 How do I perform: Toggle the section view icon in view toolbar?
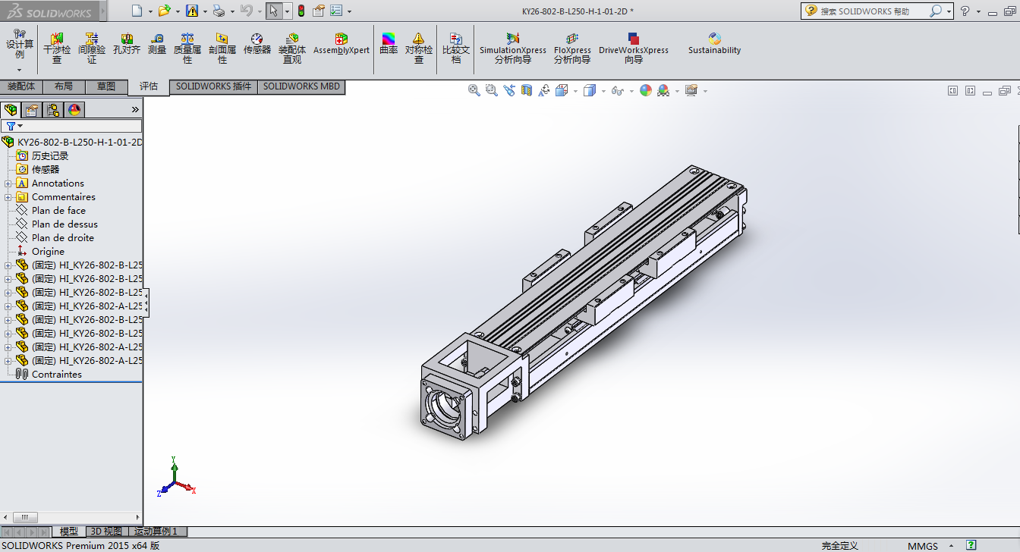tap(527, 90)
